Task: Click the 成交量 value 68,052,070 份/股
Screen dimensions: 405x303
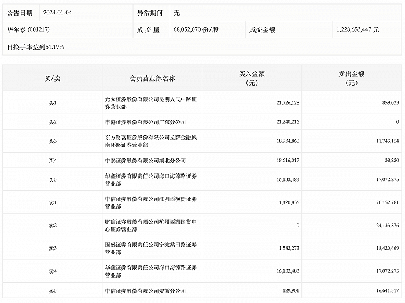Action: [x=196, y=29]
